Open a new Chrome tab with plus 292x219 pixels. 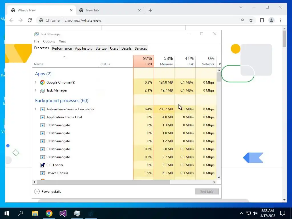pos(150,10)
